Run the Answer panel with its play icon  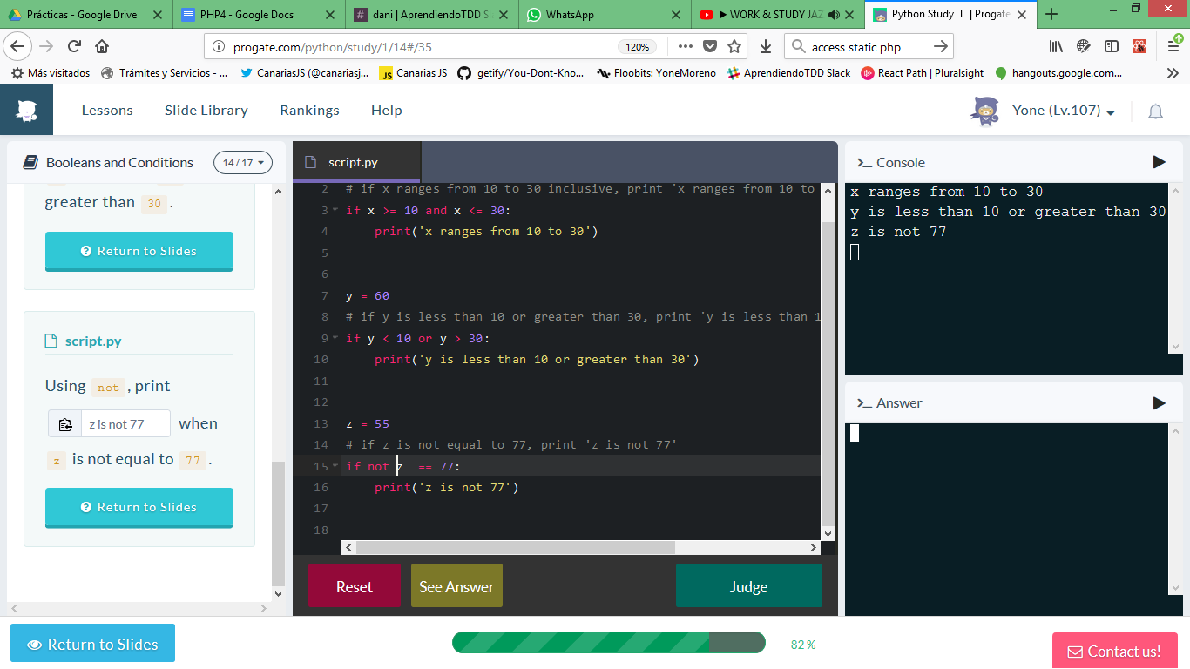click(x=1159, y=402)
